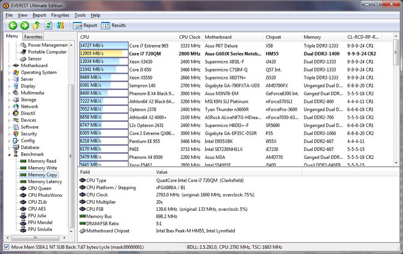Viewport: 403px width, 254px height.
Task: Click the Up level arrow icon
Action: [37, 26]
